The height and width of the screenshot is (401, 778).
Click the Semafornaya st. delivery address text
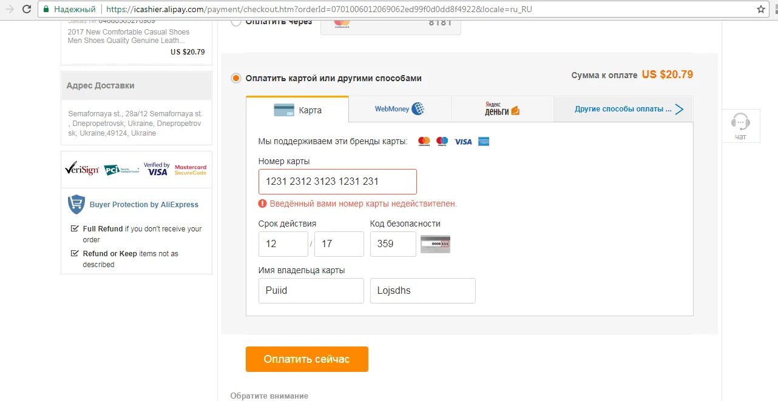(135, 124)
